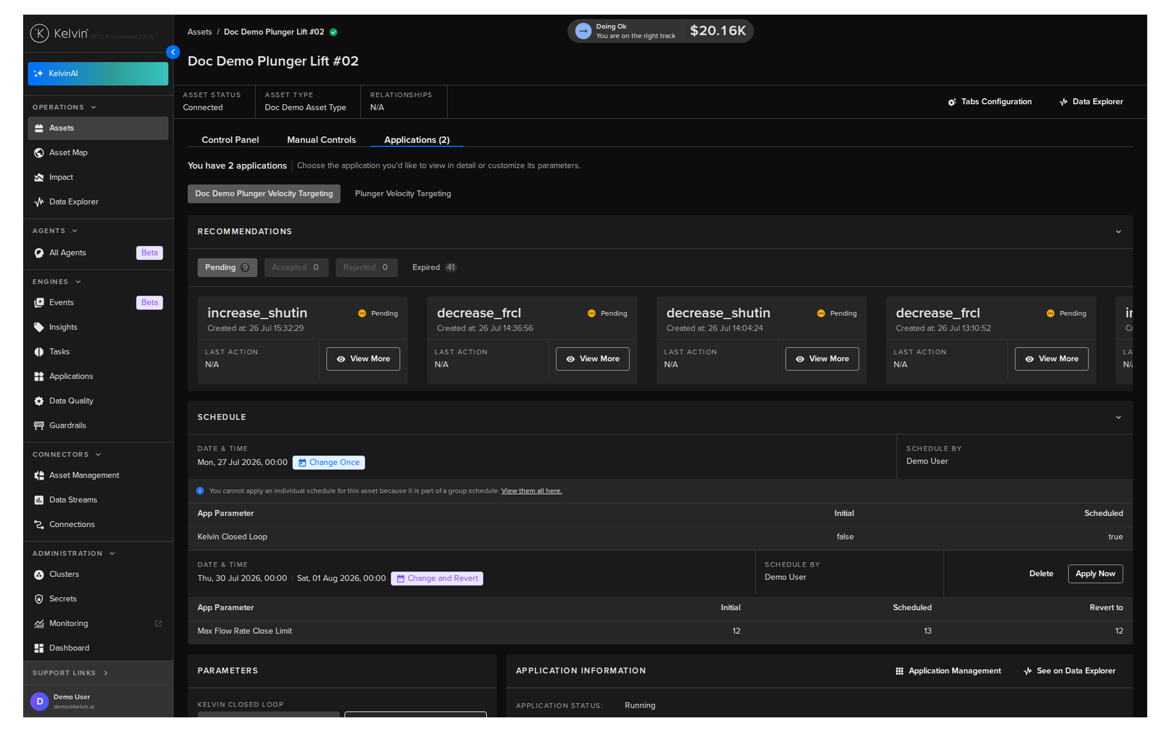This screenshot has width=1171, height=732.
Task: View More on increase_shutin card
Action: tap(363, 359)
